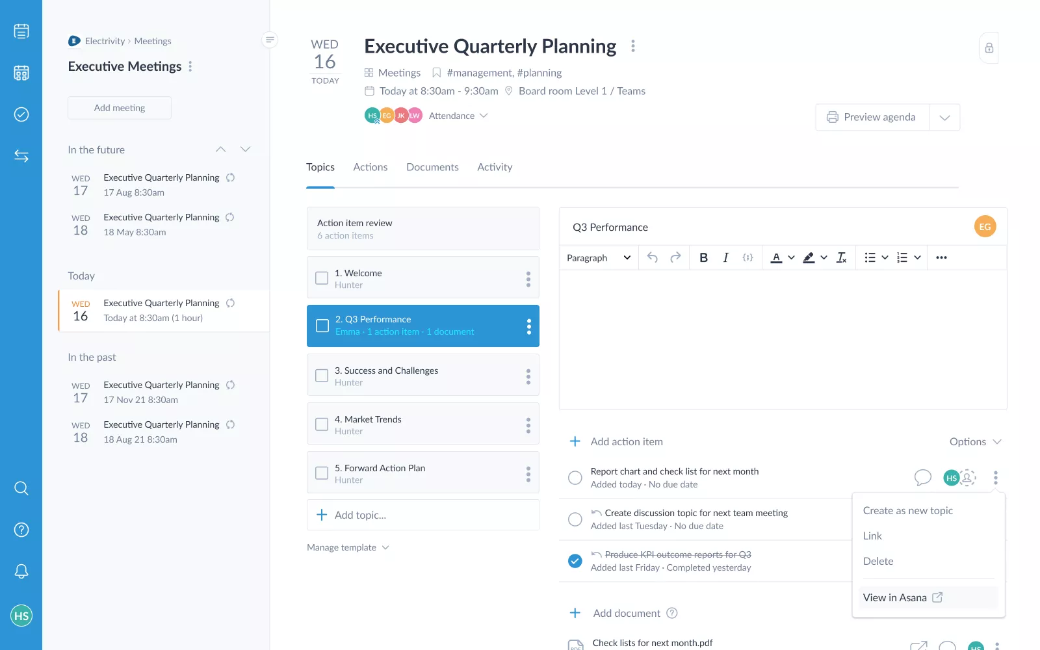Screen dimensions: 1040x650
Task: Switch to the Actions tab
Action: [x=370, y=167]
